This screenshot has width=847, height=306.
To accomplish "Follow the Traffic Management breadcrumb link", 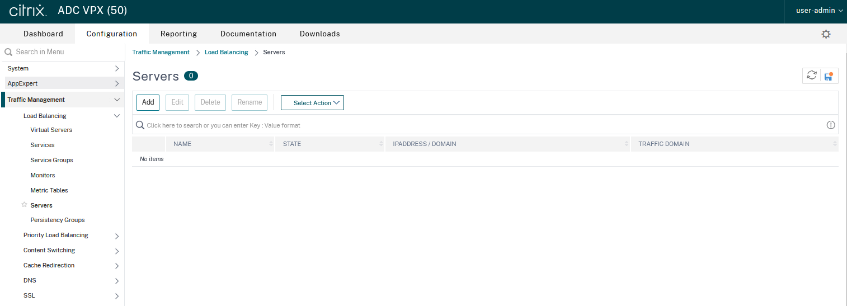I will click(x=161, y=52).
